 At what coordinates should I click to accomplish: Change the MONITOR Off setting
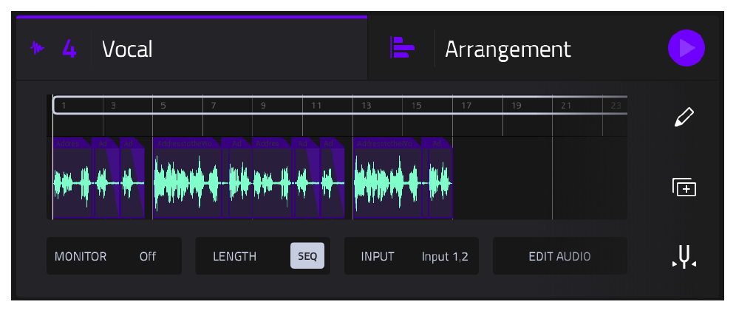tap(114, 256)
